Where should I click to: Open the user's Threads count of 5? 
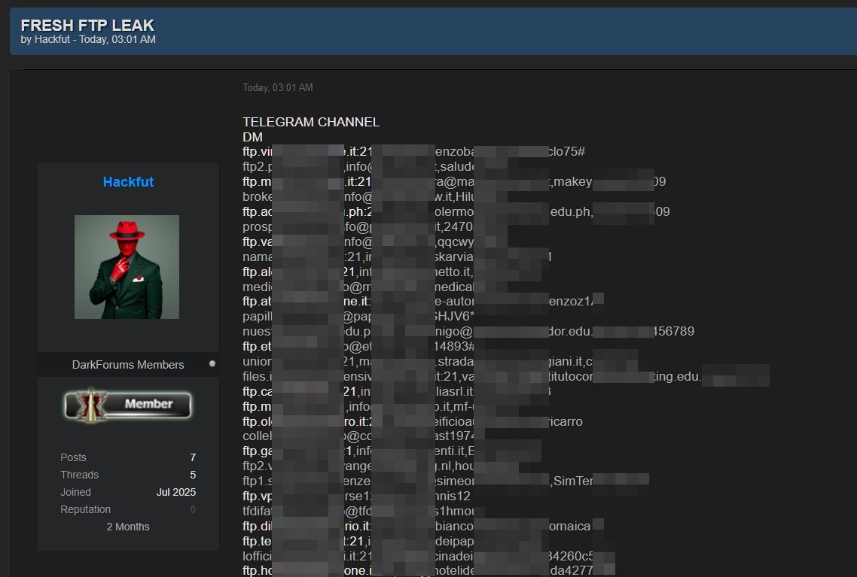pyautogui.click(x=193, y=475)
